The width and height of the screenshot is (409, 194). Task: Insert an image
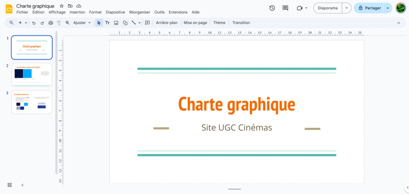[116, 23]
